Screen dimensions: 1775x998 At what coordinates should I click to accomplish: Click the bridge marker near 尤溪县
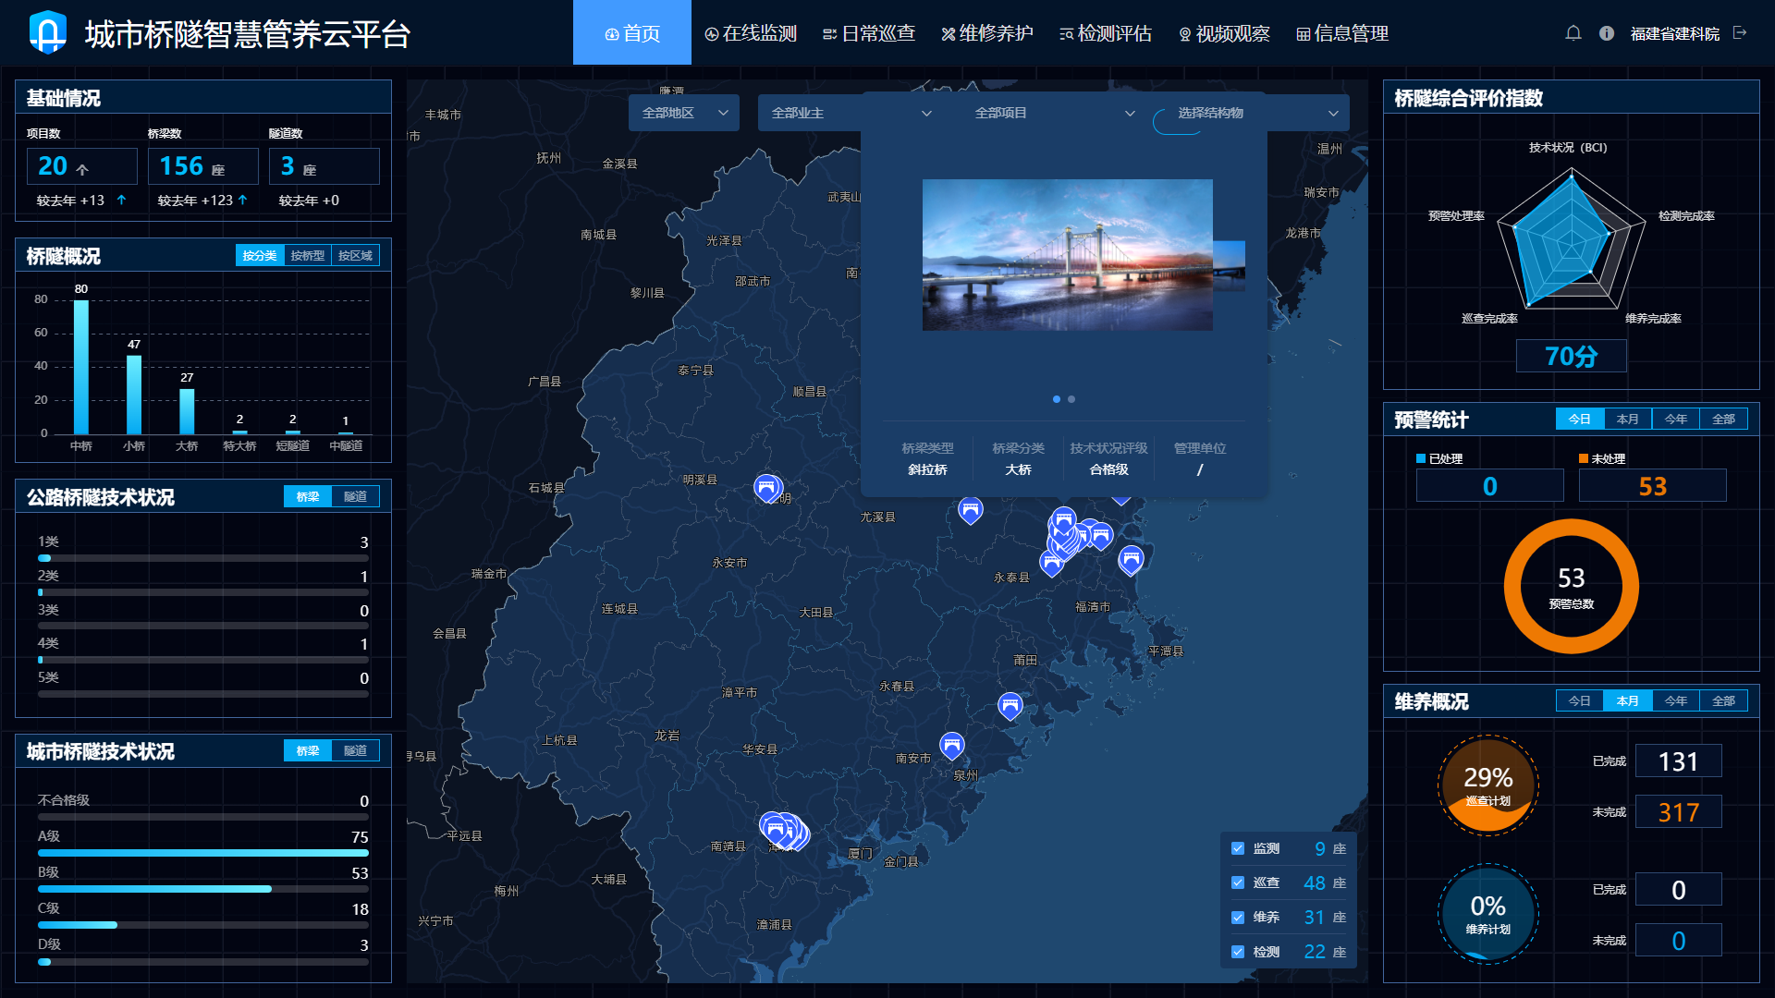pos(970,509)
